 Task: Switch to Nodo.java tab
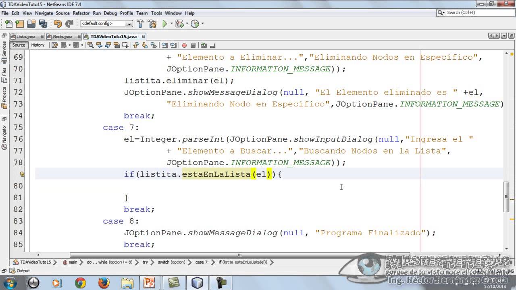click(x=62, y=37)
